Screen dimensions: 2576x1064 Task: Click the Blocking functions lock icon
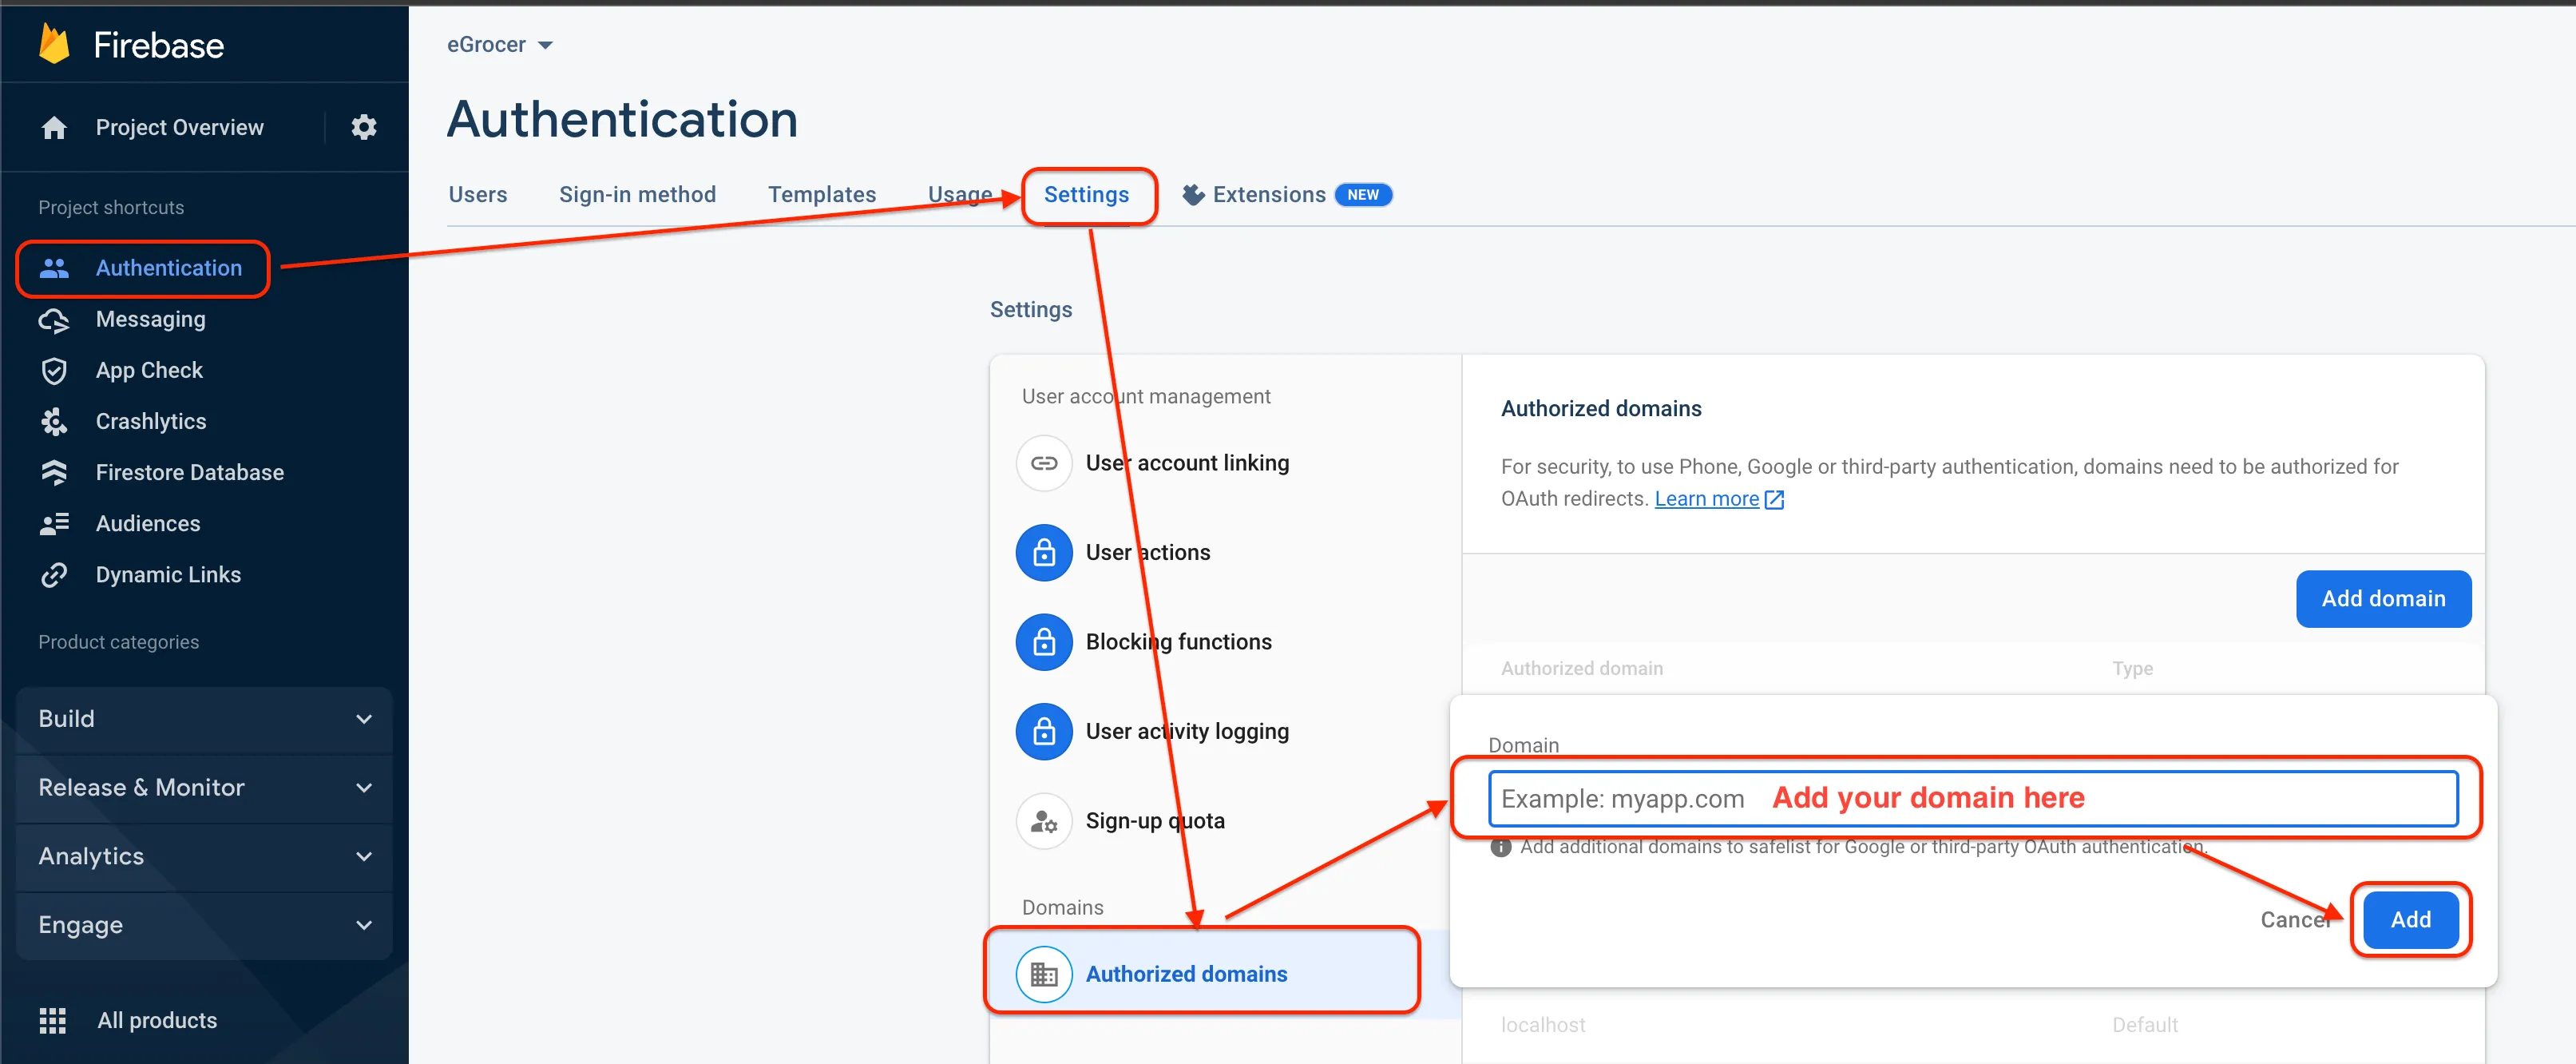click(x=1044, y=642)
